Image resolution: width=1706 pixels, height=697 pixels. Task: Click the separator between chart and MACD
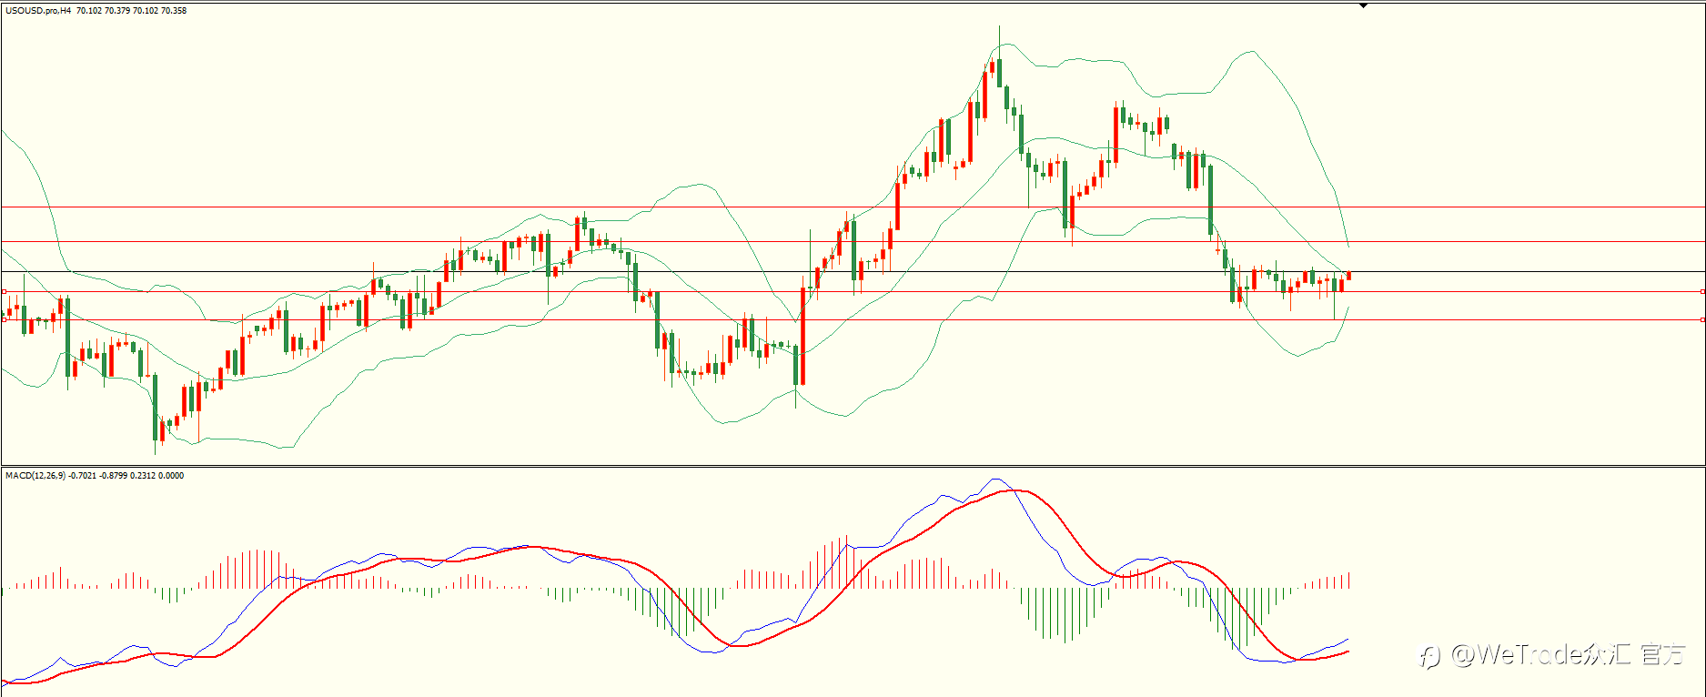853,467
